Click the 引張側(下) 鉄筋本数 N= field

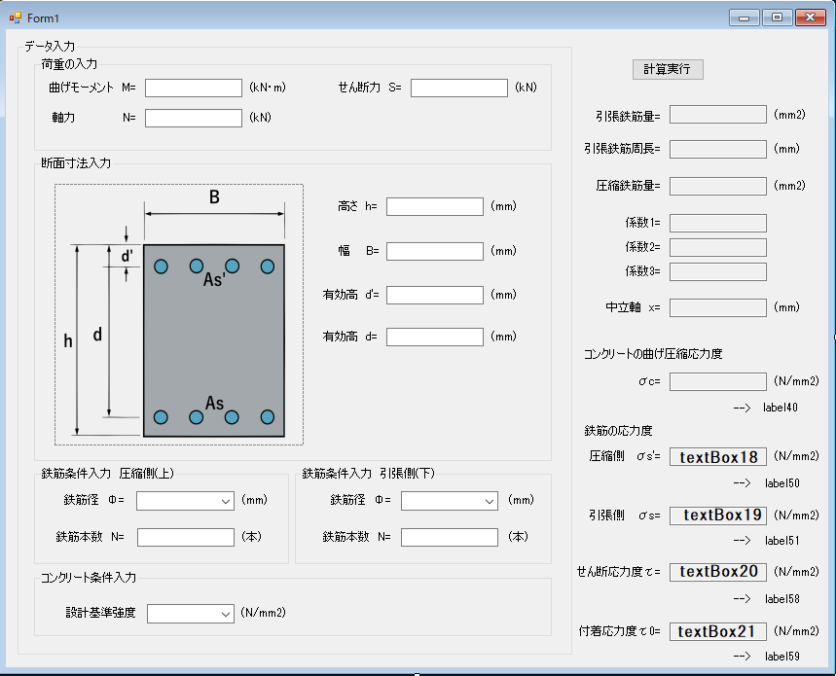click(x=450, y=537)
